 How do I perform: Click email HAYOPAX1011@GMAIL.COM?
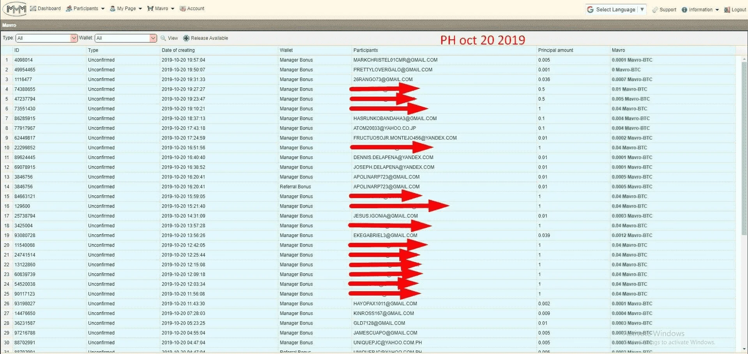pyautogui.click(x=385, y=304)
